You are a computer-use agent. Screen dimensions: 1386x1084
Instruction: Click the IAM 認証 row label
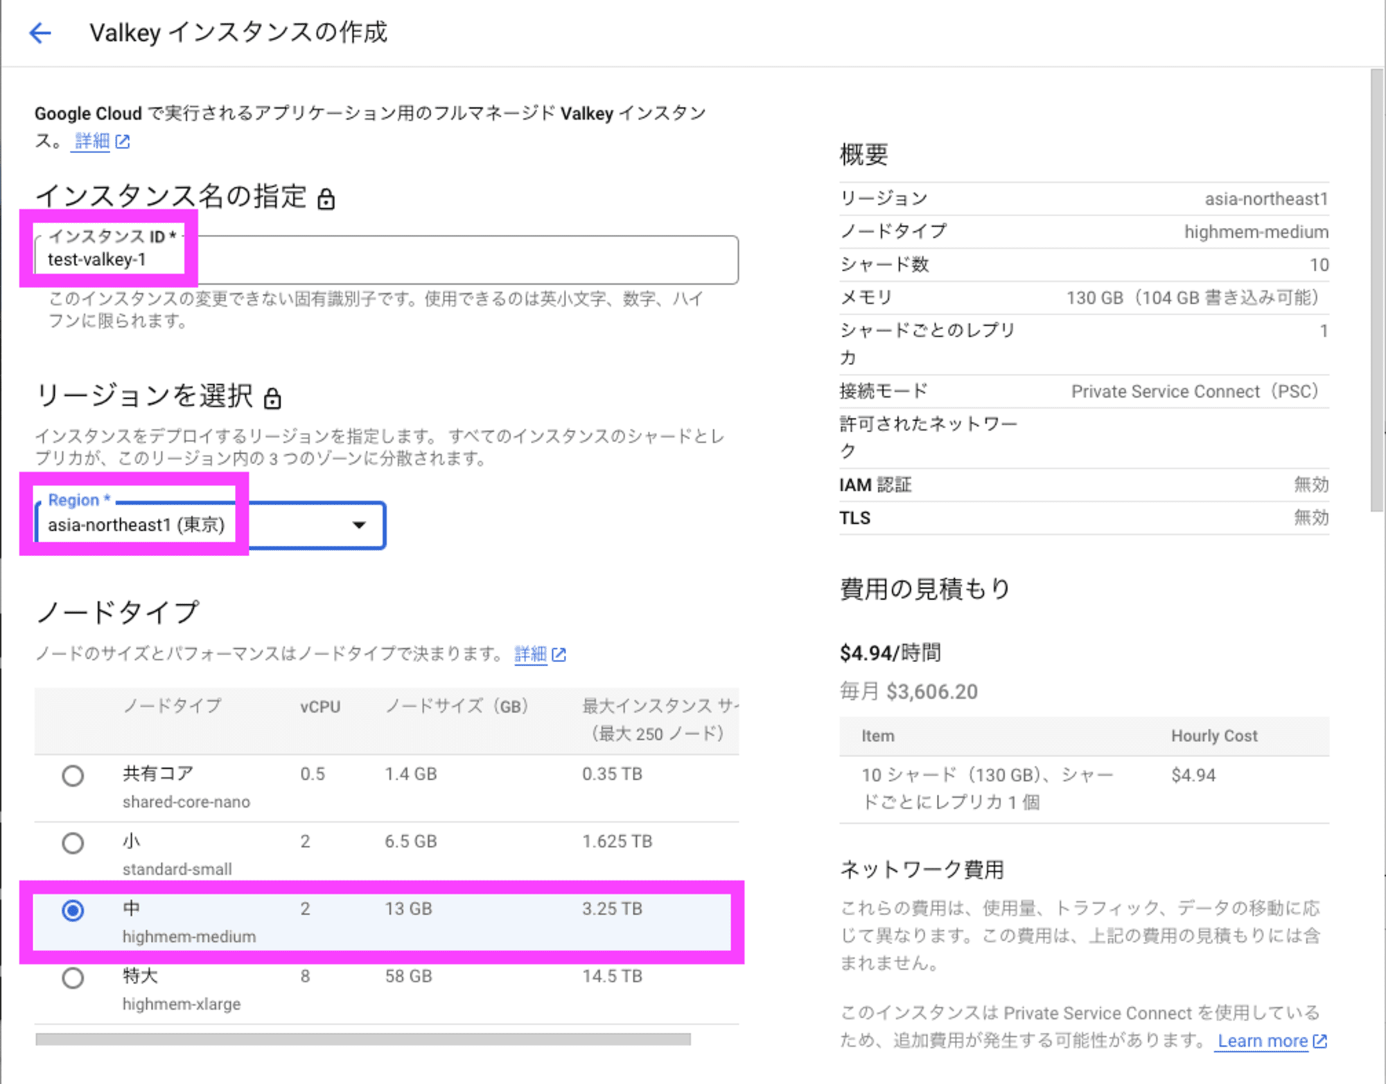tap(875, 485)
